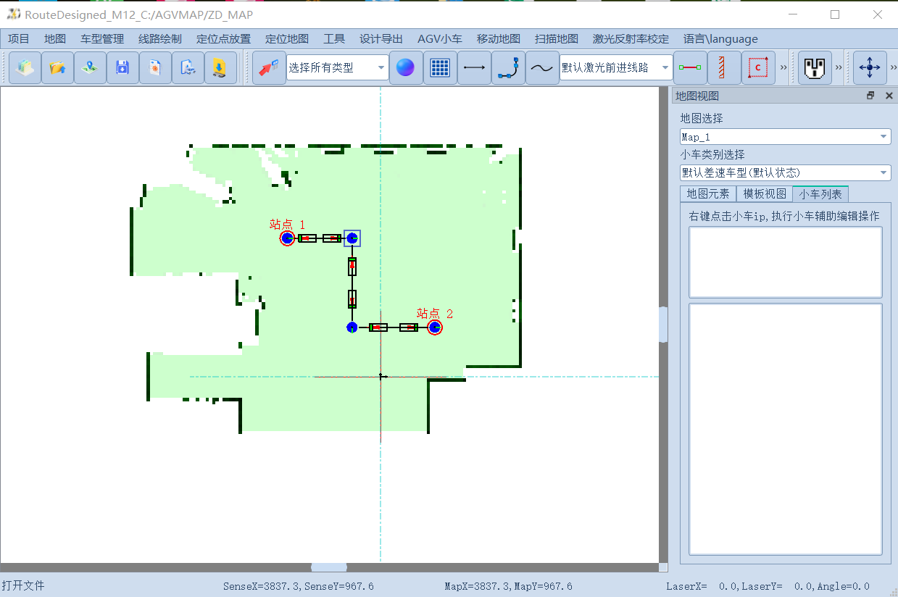
Task: Open the Map_1 map selection dropdown
Action: [x=786, y=136]
